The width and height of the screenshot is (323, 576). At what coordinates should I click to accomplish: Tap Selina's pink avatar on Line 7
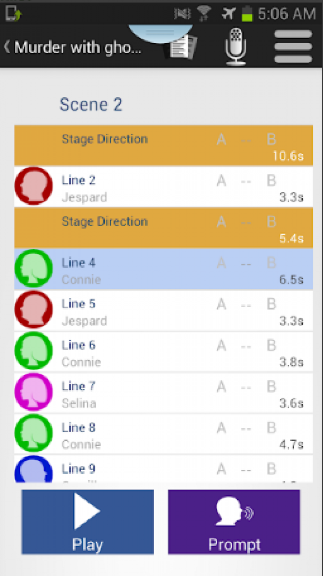33,392
